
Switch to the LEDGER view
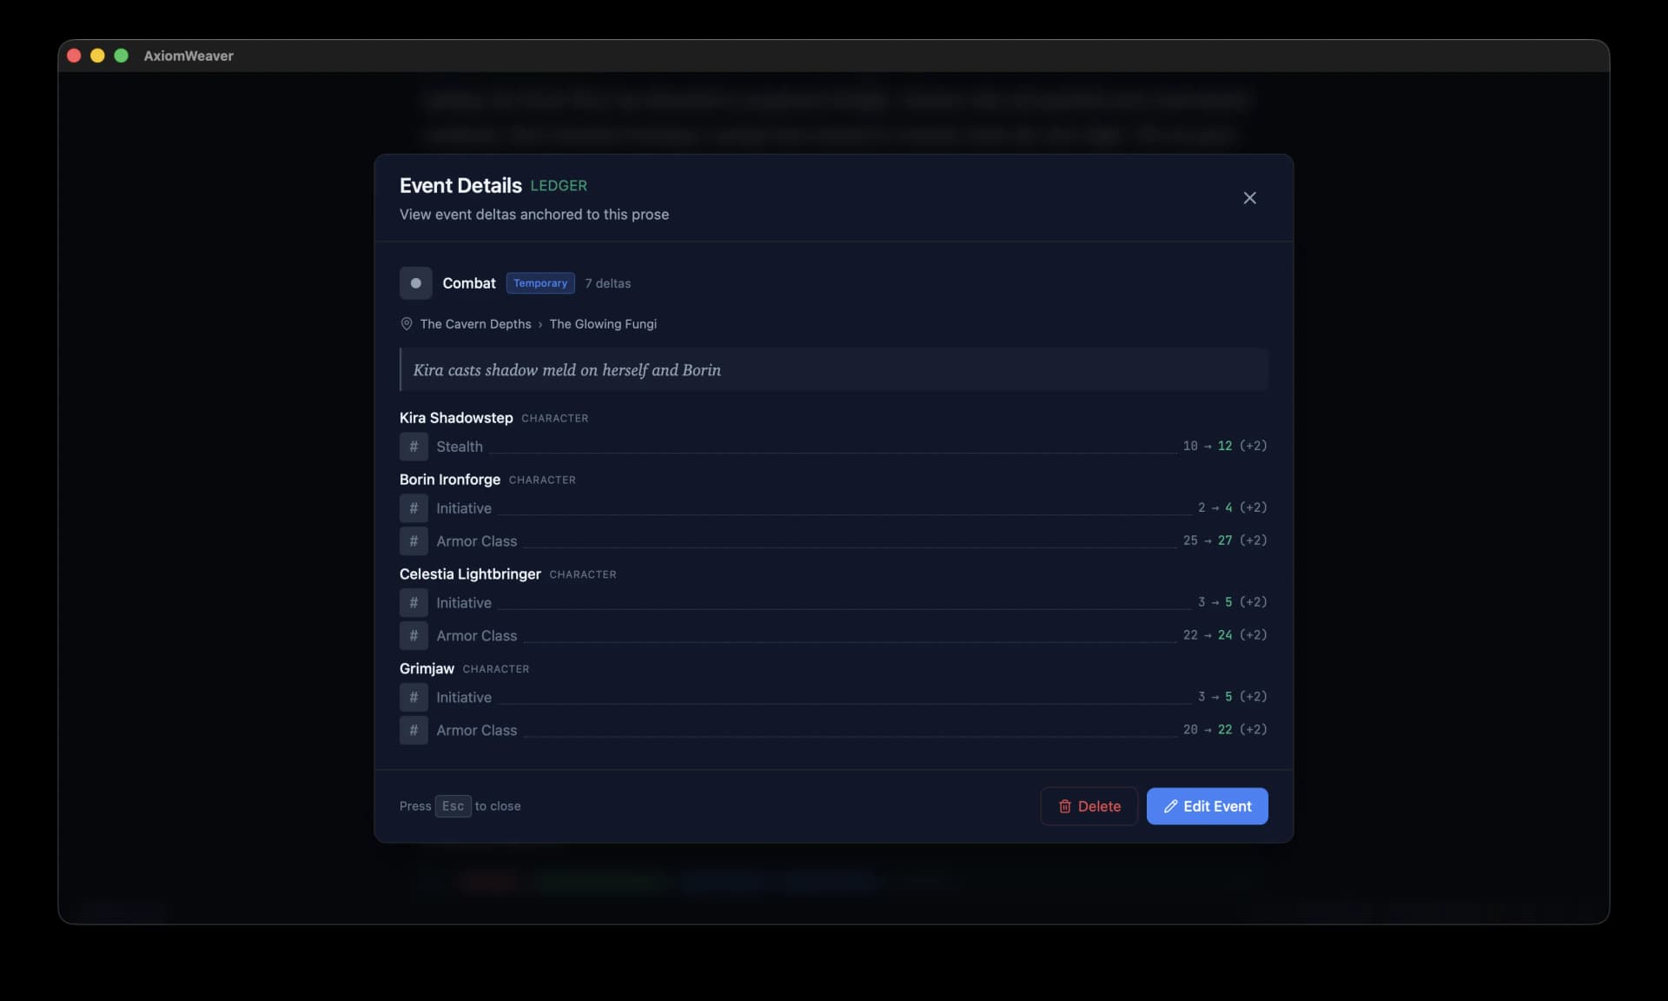[558, 185]
